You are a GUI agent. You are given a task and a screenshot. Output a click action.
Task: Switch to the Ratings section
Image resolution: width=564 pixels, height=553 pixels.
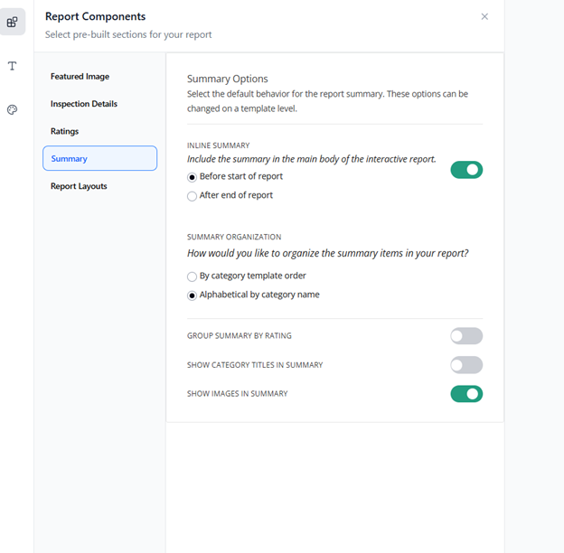64,131
